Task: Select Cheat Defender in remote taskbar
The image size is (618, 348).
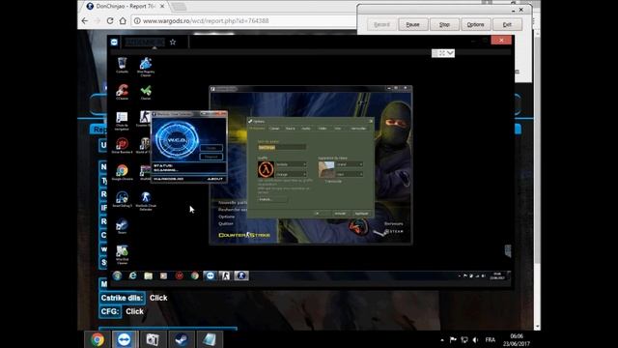Action: click(x=241, y=275)
